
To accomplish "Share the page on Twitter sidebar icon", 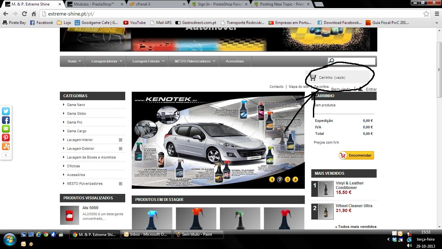I will [6, 111].
